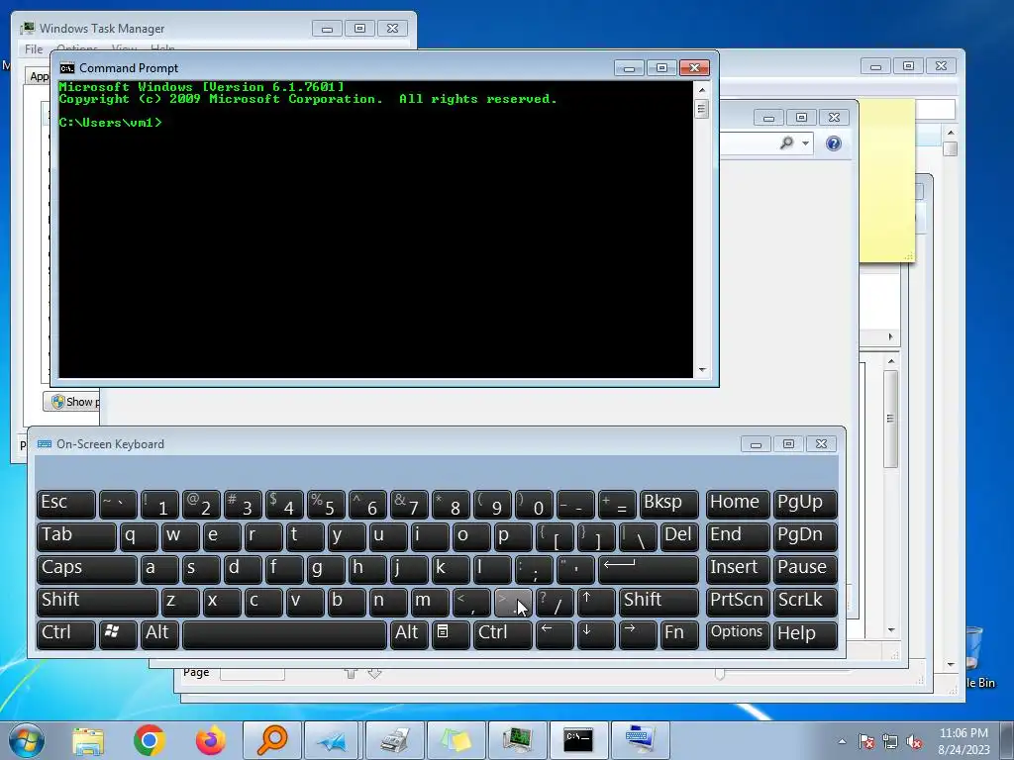This screenshot has width=1014, height=760.
Task: Click the Command Prompt title bar icon
Action: (66, 68)
